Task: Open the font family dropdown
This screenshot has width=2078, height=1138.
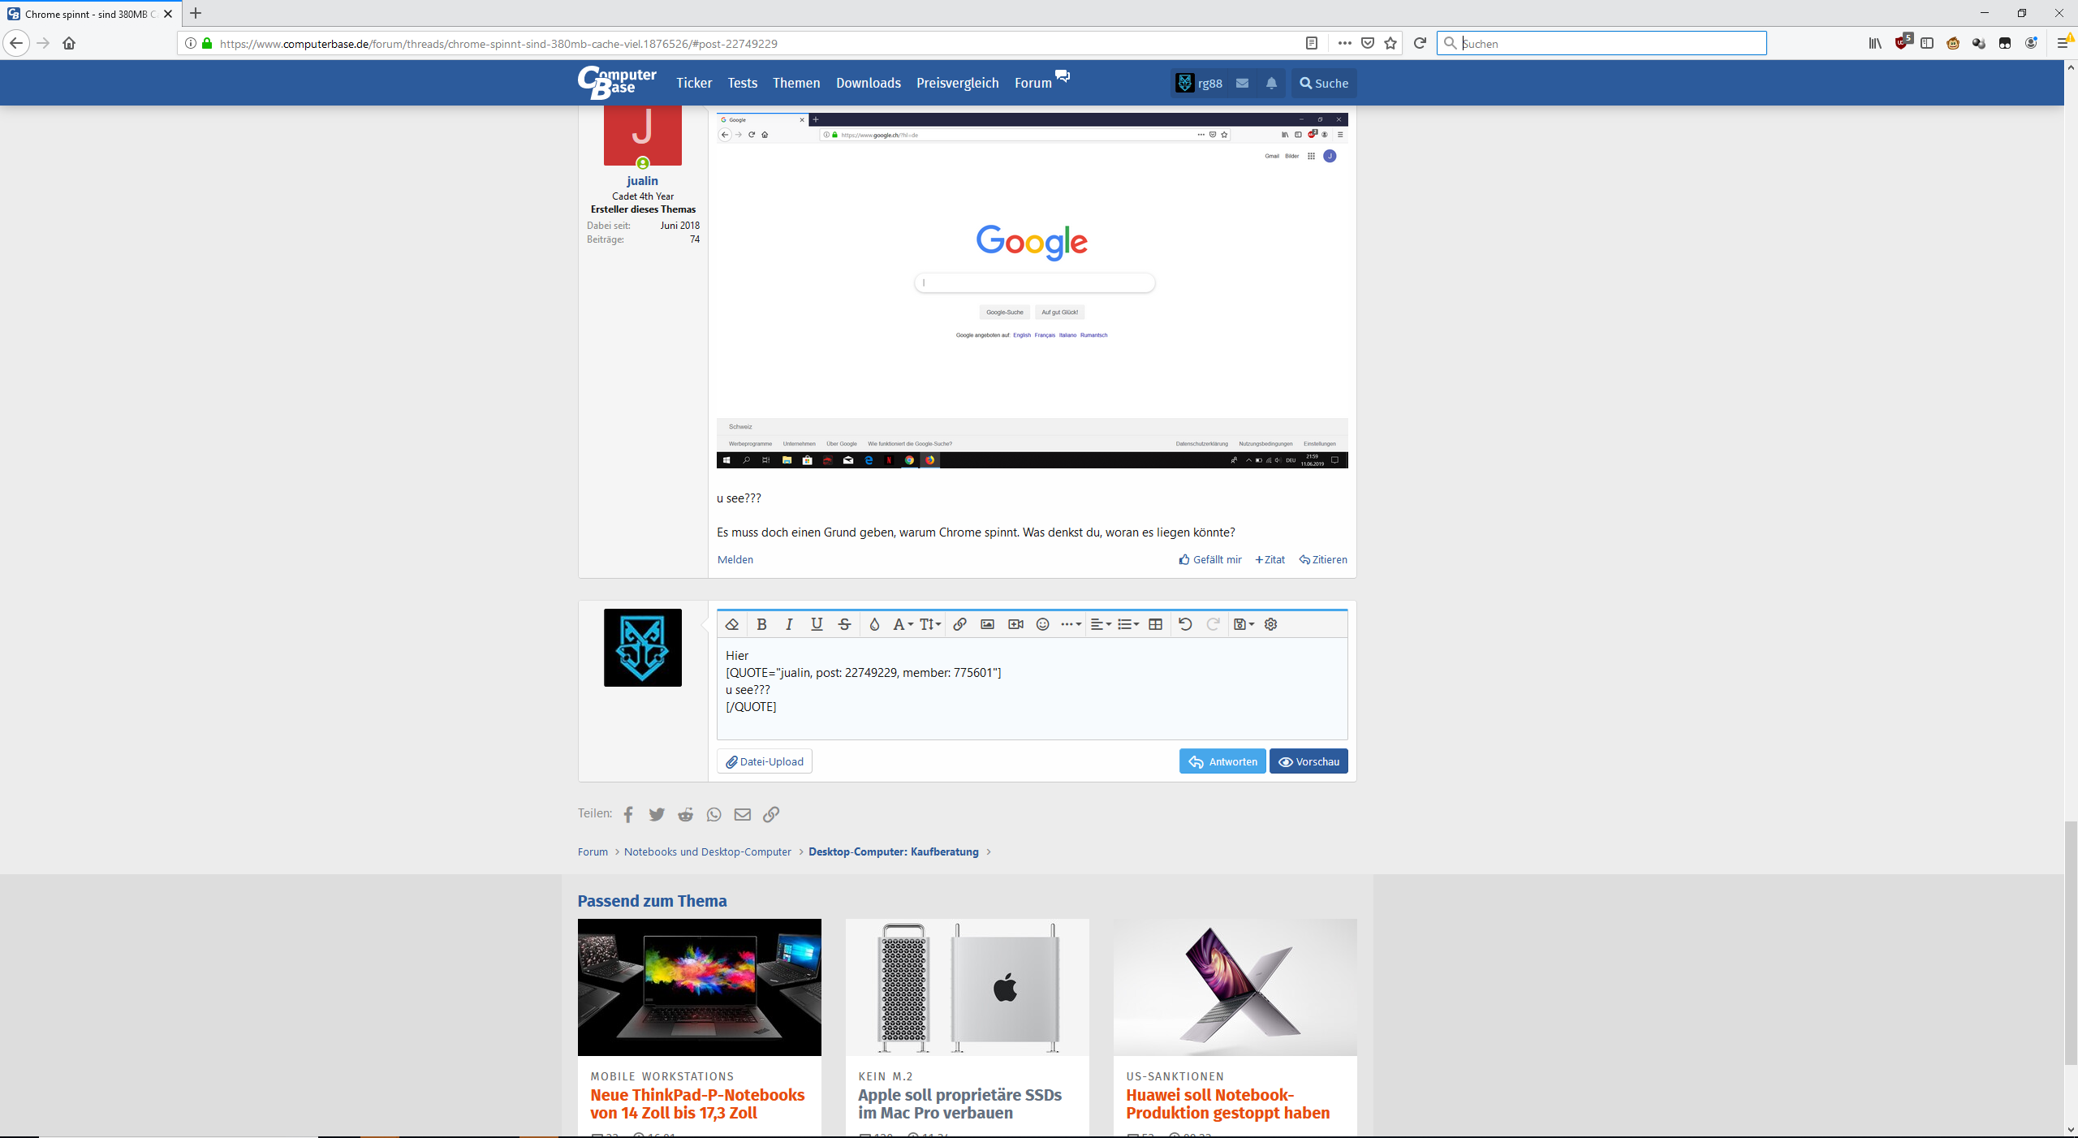Action: coord(903,624)
